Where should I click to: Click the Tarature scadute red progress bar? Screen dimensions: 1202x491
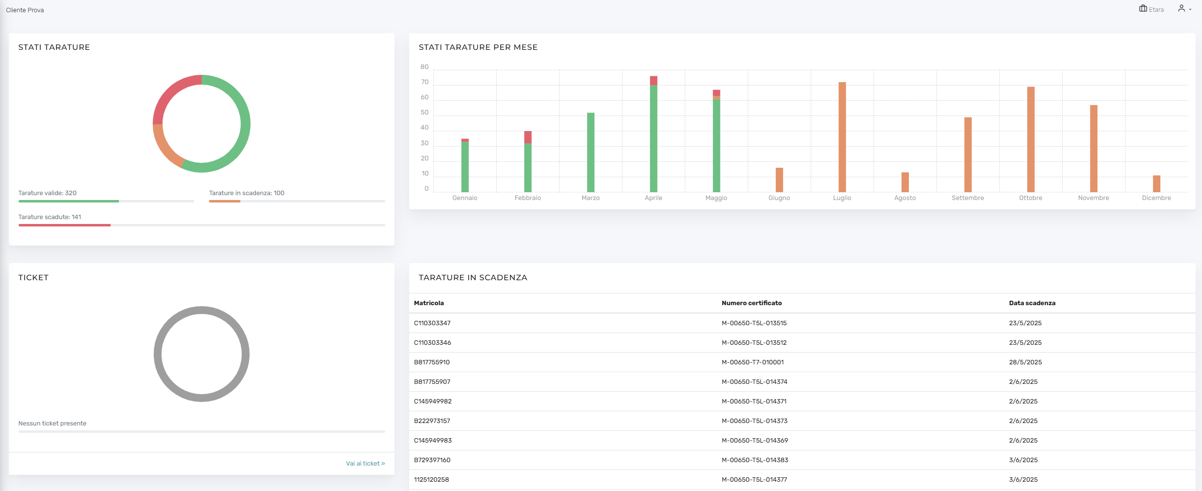pyautogui.click(x=65, y=225)
